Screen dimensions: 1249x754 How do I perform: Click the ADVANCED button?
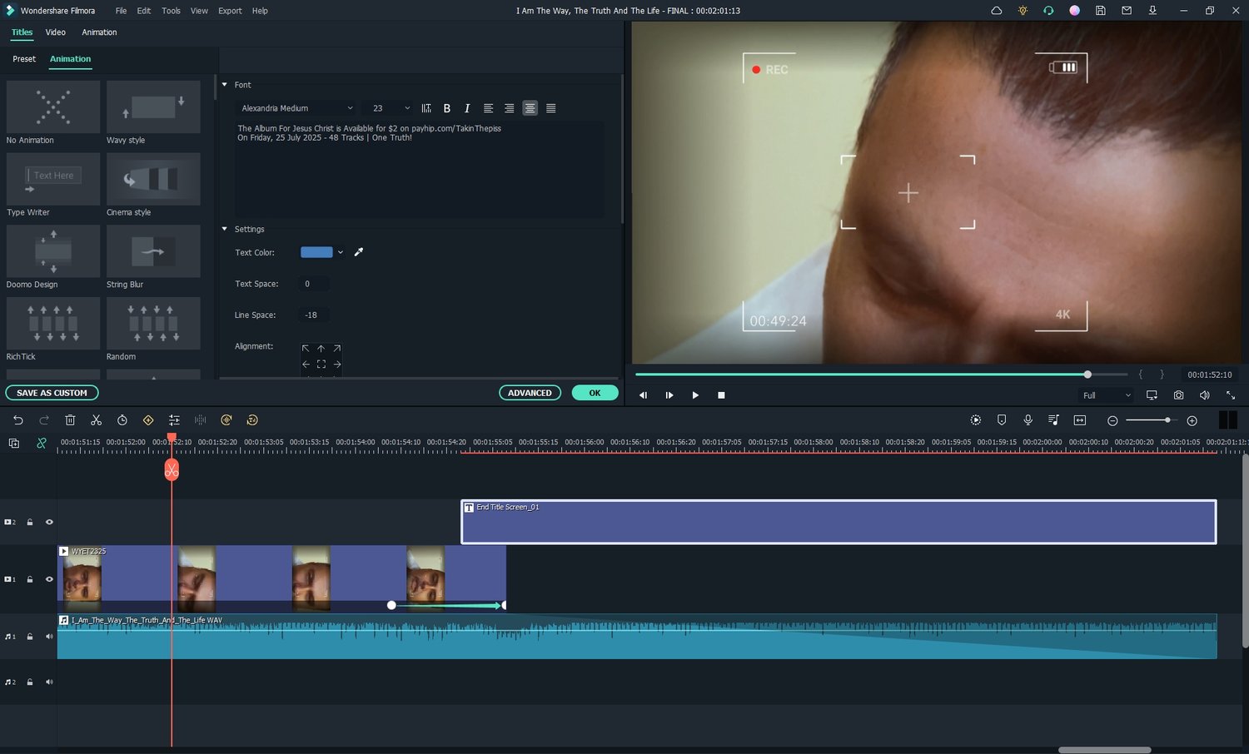(x=530, y=393)
